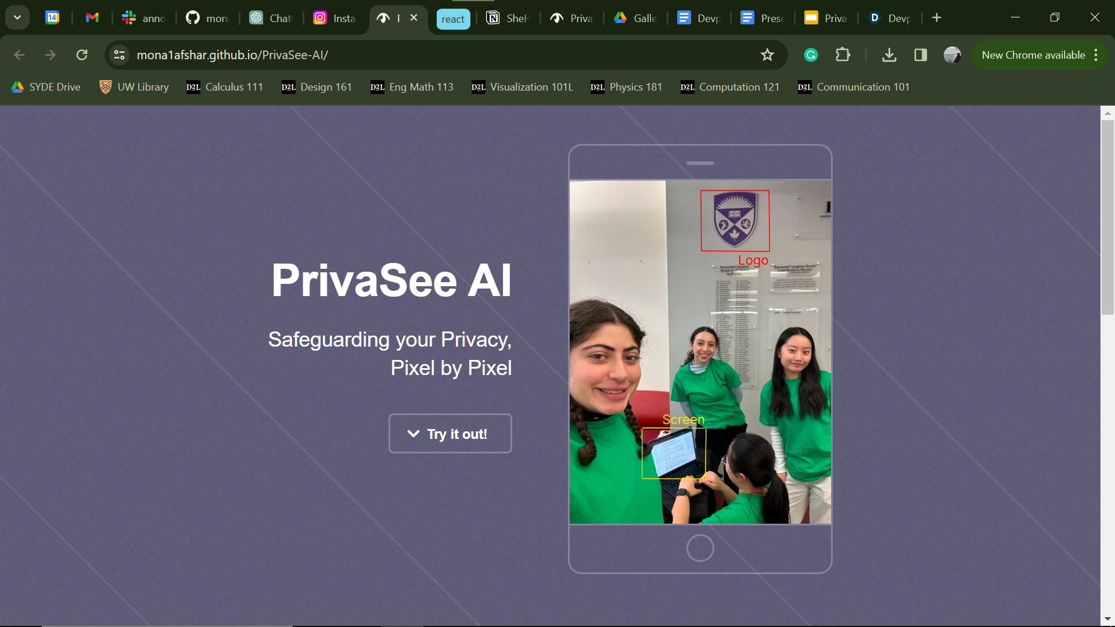Open the Calculus 111 bookmark

(225, 87)
